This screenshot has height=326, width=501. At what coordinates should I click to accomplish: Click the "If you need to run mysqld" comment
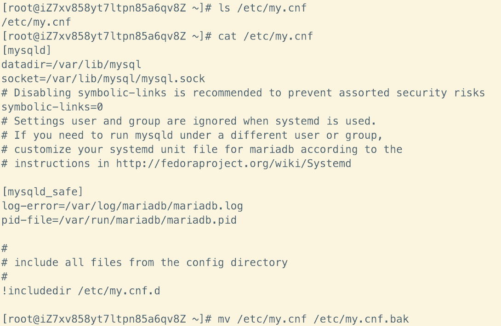coord(192,135)
